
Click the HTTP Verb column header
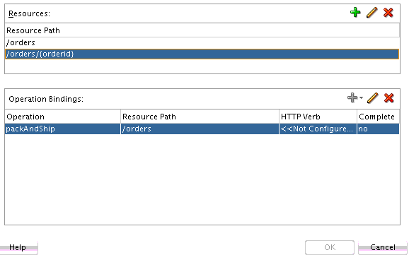318,117
